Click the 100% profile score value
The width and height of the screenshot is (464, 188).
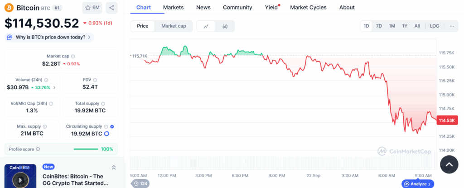click(107, 149)
